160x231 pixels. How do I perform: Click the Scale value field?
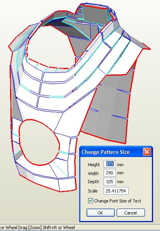116,191
